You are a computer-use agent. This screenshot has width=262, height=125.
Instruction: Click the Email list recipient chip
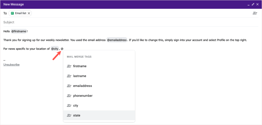pos(20,13)
